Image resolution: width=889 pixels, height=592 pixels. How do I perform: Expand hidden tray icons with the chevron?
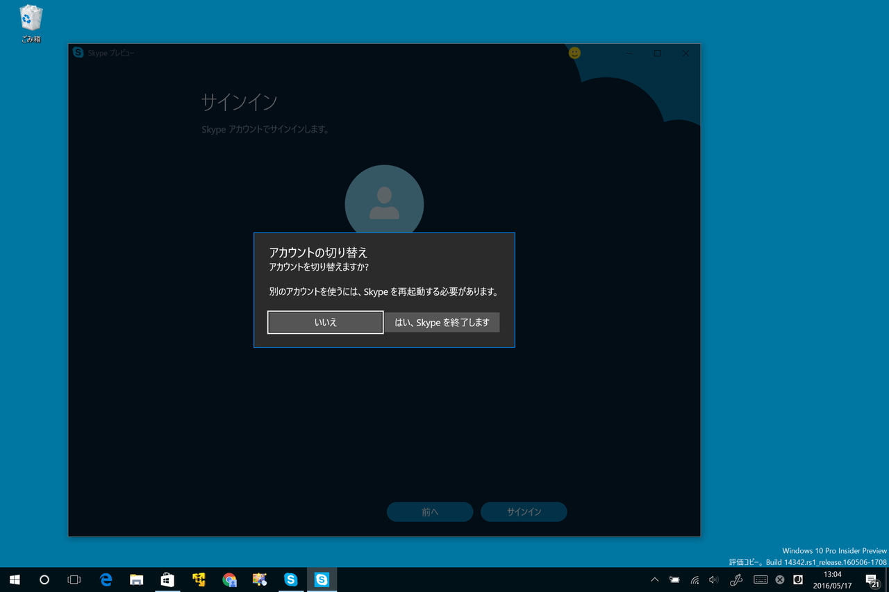[654, 580]
